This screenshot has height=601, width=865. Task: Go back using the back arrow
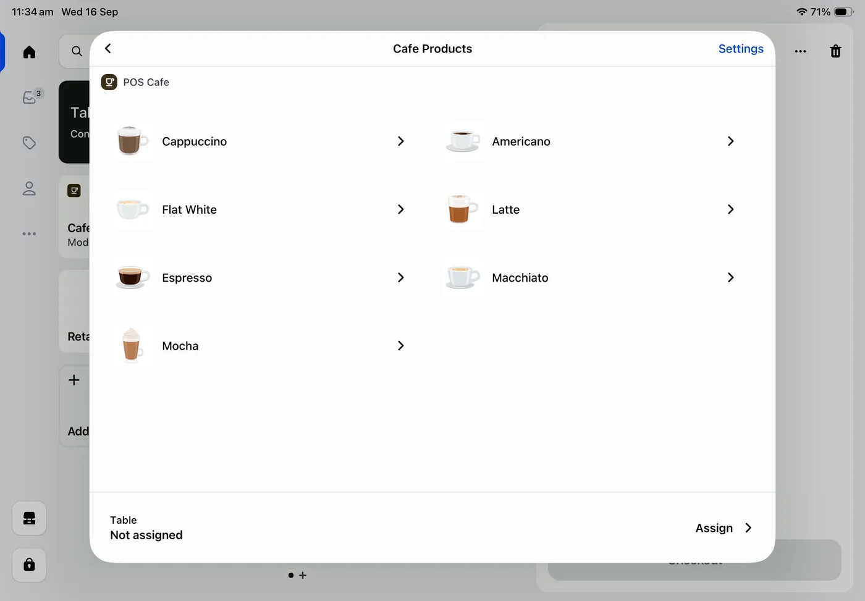click(x=108, y=48)
